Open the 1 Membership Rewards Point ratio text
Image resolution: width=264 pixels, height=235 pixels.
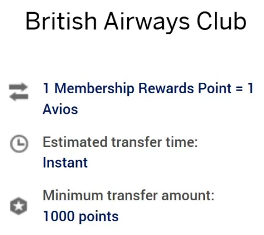pyautogui.click(x=148, y=99)
